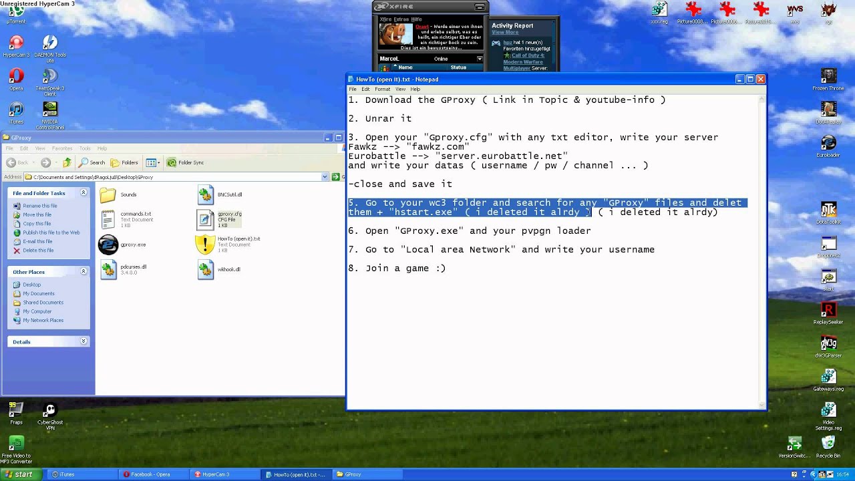Click the Explorer Back button
This screenshot has height=481, width=855.
pos(17,162)
